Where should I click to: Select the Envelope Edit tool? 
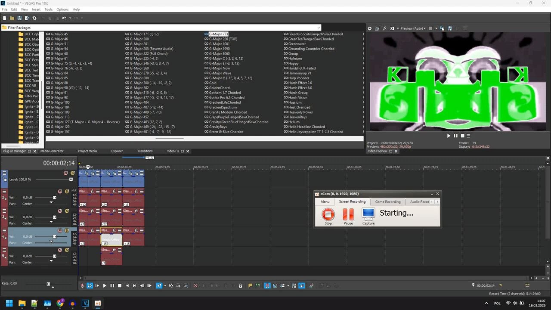[x=171, y=285]
